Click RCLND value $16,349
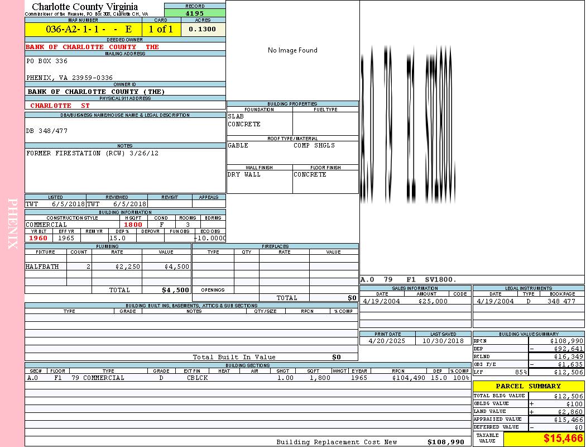586x447 pixels. 569,356
